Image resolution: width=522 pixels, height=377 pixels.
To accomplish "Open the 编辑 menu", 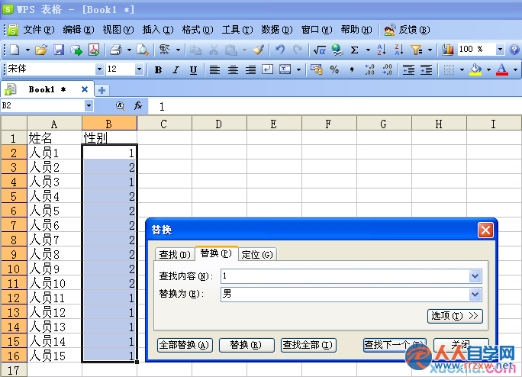I will click(x=79, y=30).
